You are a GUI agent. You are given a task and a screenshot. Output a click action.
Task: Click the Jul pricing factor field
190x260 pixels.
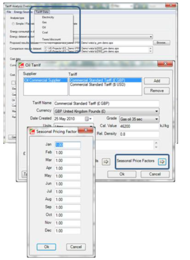tap(67, 192)
